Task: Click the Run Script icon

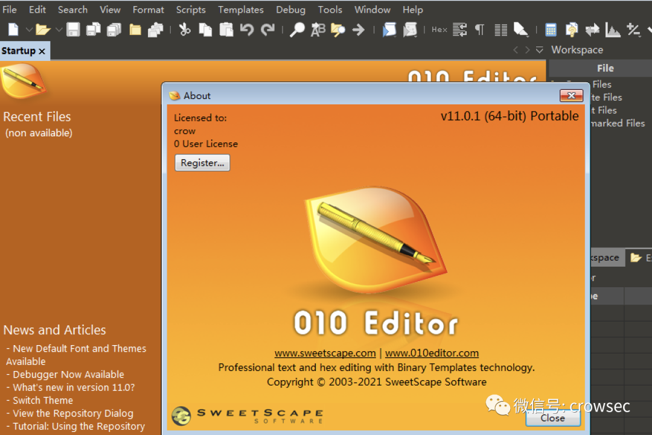Action: point(389,30)
